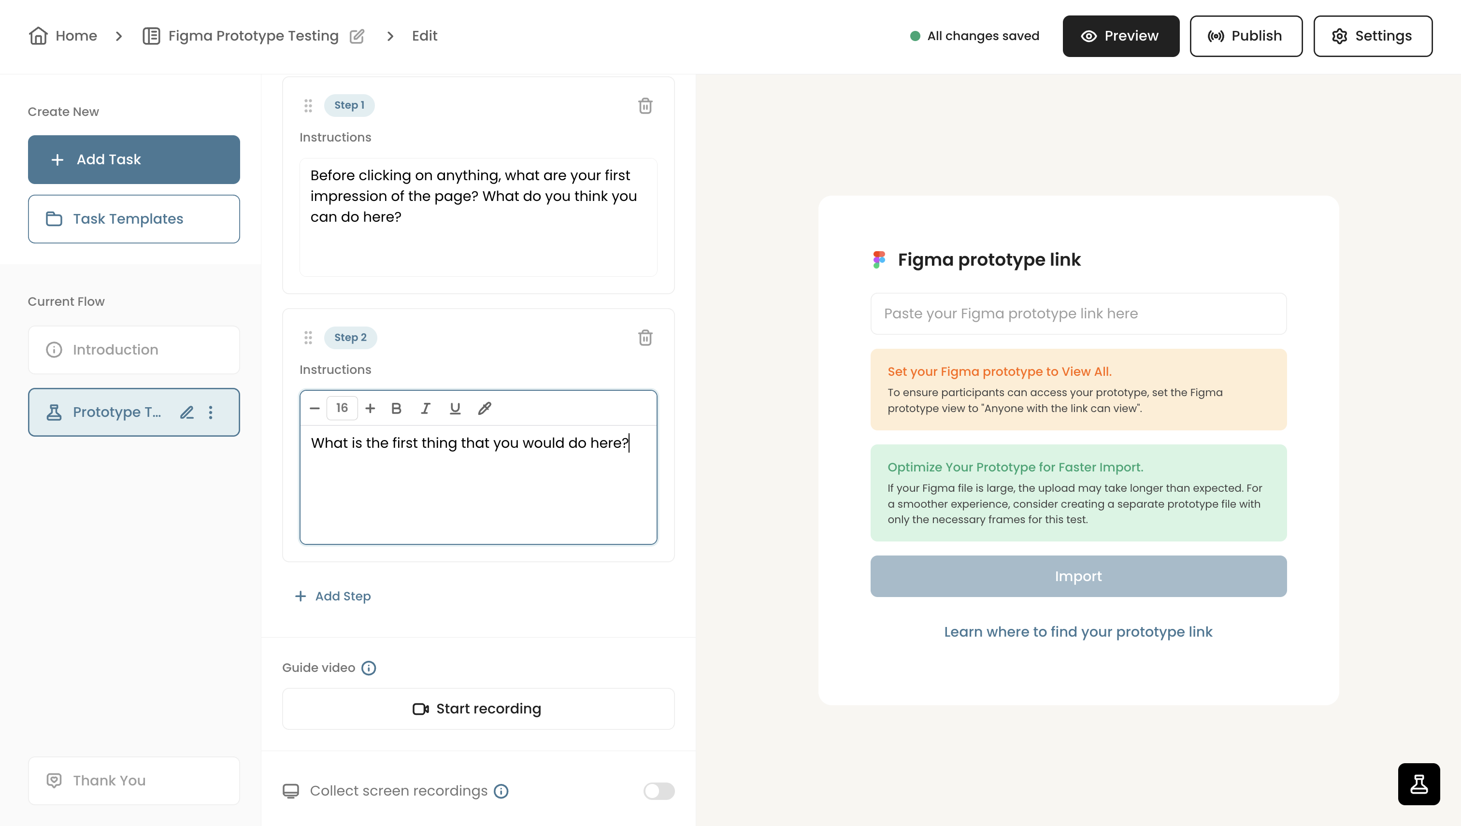Viewport: 1461px width, 826px height.
Task: Select Thank You in Current Flow
Action: 134,781
